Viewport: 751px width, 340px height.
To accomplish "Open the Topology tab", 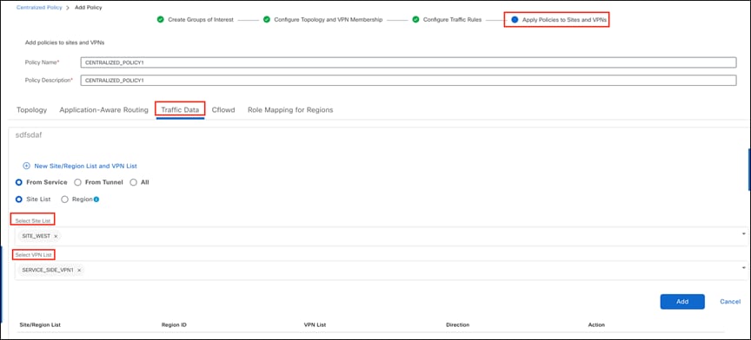I will point(31,110).
